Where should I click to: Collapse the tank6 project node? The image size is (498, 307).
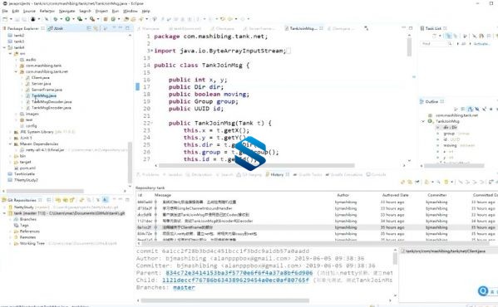click(x=4, y=47)
